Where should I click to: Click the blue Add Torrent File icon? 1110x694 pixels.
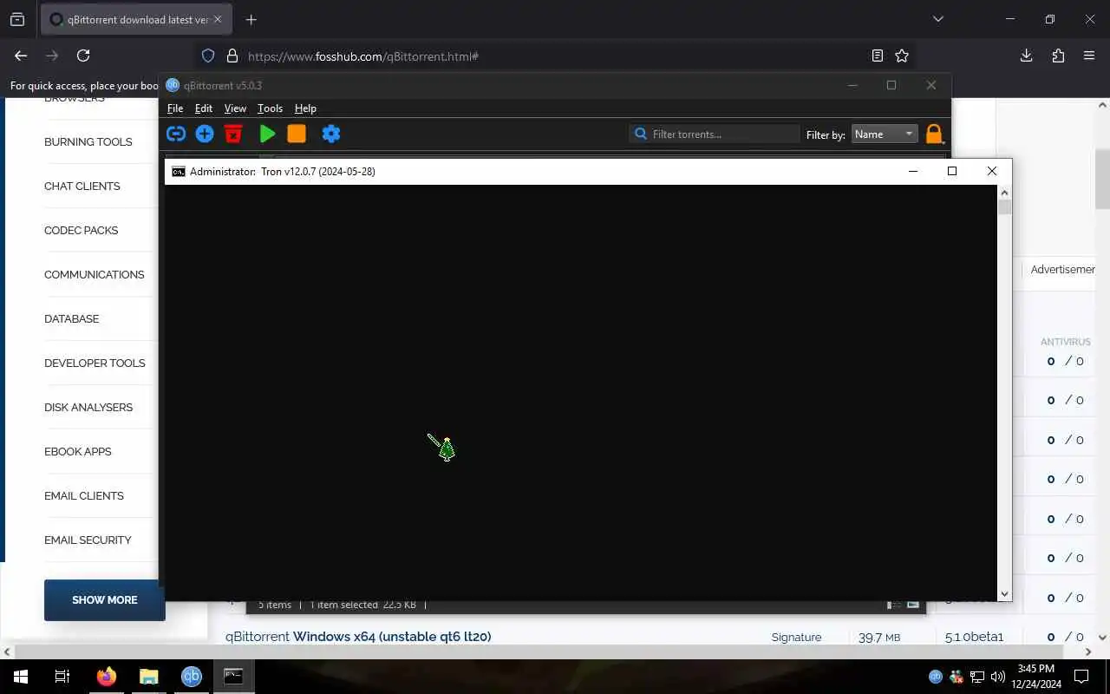point(205,134)
